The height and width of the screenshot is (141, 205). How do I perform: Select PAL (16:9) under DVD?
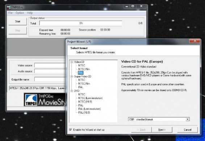click(84, 112)
